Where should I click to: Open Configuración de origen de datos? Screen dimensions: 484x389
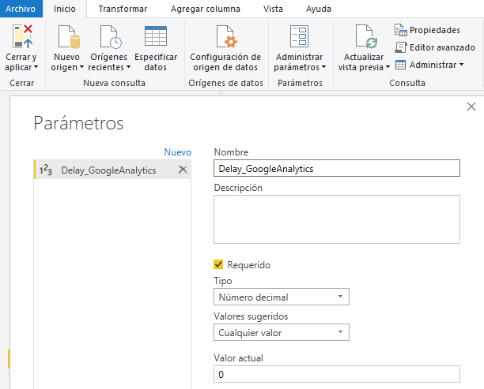click(x=225, y=37)
